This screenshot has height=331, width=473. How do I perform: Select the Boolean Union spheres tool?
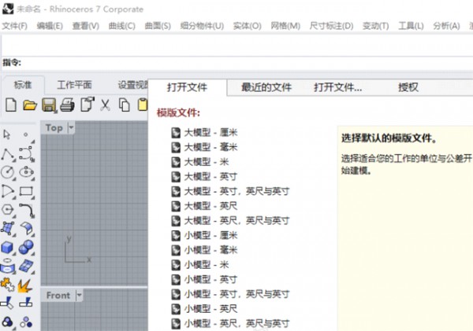point(26,248)
